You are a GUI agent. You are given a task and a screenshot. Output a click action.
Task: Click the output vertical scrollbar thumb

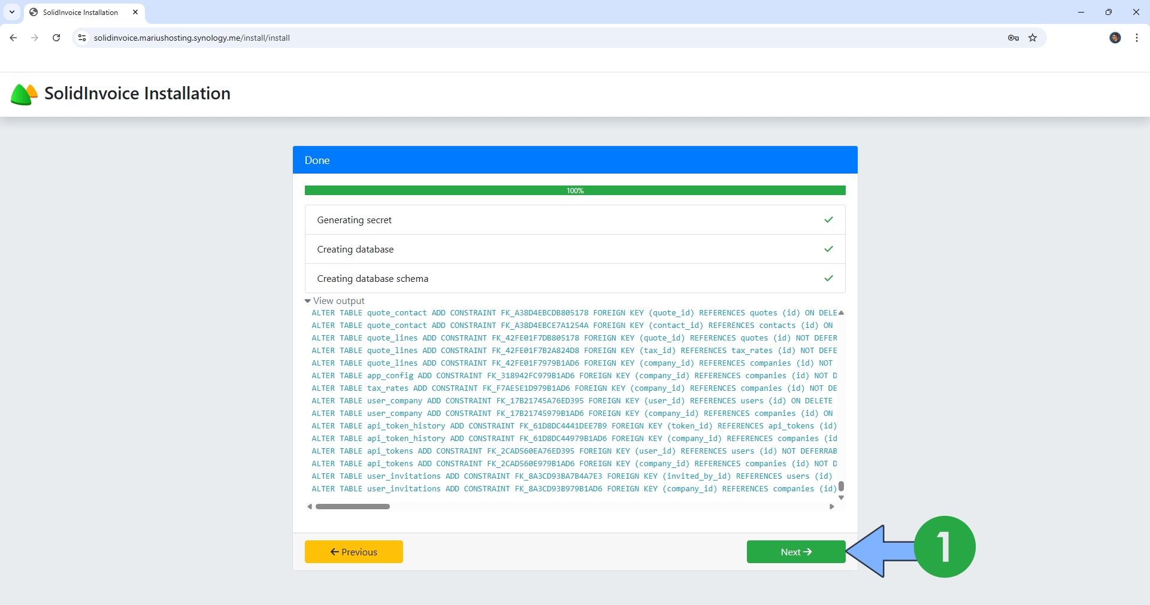click(x=841, y=486)
